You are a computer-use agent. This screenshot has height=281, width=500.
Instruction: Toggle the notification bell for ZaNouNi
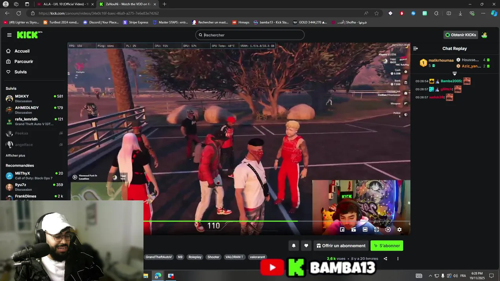[294, 245]
